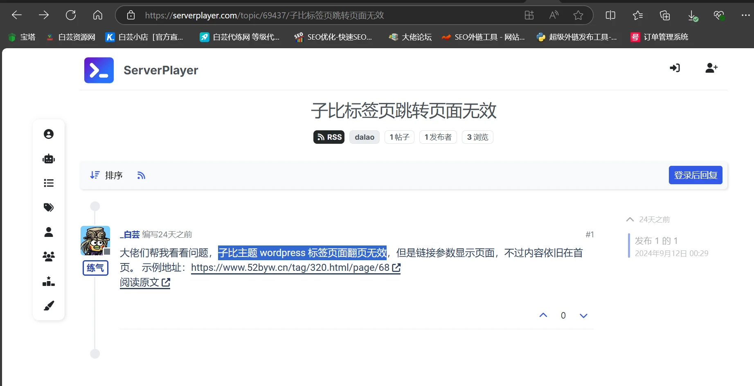Open the 宝塔 bookmark
The image size is (754, 386).
[22, 37]
